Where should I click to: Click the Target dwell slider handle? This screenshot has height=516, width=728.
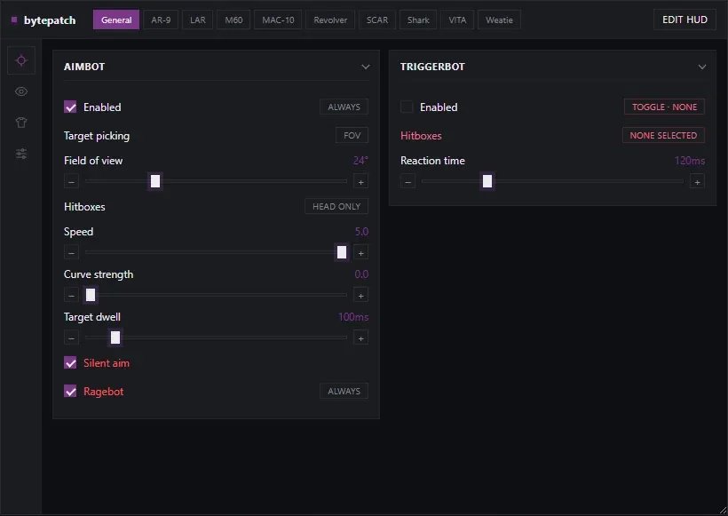[115, 337]
